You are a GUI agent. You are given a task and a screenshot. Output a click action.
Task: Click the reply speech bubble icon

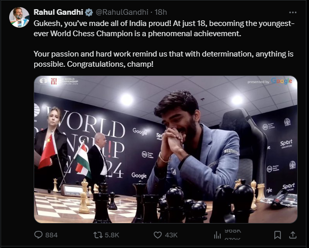tap(38, 235)
